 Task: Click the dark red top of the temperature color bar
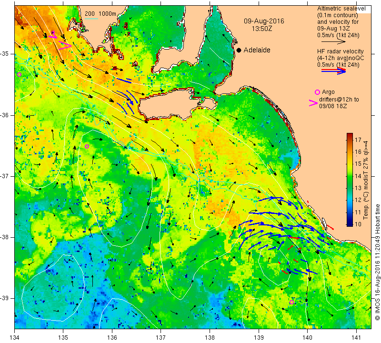(350, 135)
